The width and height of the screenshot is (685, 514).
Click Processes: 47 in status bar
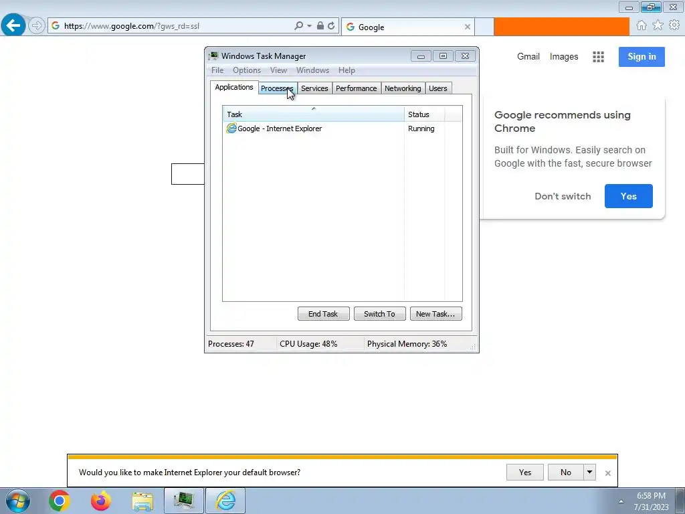pyautogui.click(x=231, y=344)
